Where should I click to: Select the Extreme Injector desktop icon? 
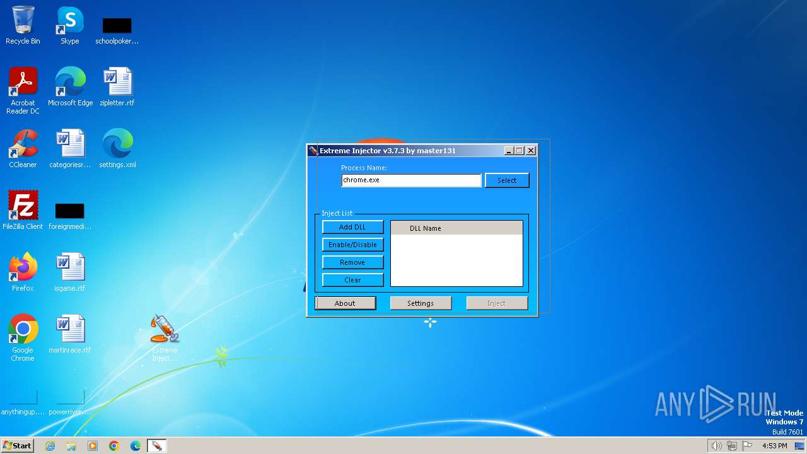(x=165, y=338)
